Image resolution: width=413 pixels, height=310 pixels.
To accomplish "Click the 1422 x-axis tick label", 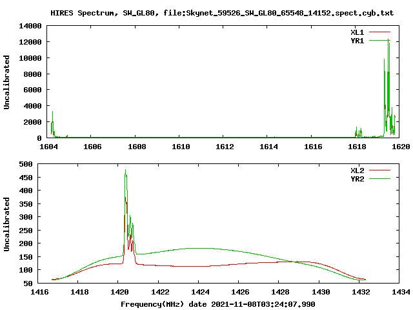I will [x=160, y=292].
